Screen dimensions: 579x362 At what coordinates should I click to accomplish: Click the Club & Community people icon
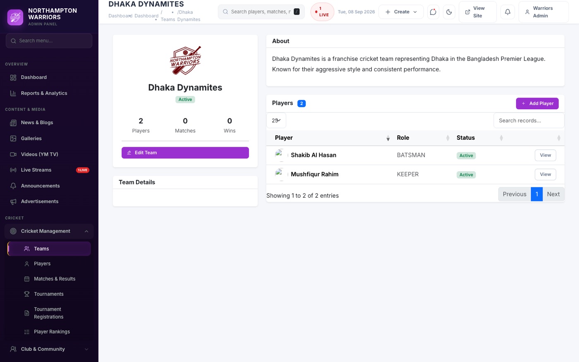[13, 349]
